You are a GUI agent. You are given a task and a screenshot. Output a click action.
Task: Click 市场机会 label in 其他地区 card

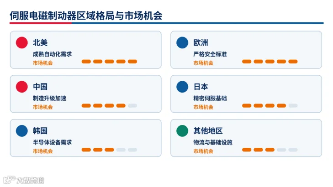click(203, 151)
